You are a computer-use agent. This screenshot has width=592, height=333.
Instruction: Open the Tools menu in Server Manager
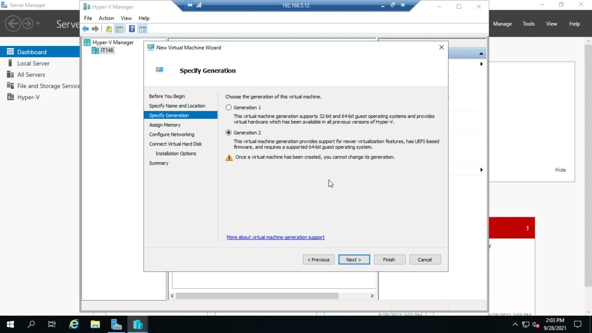click(529, 24)
